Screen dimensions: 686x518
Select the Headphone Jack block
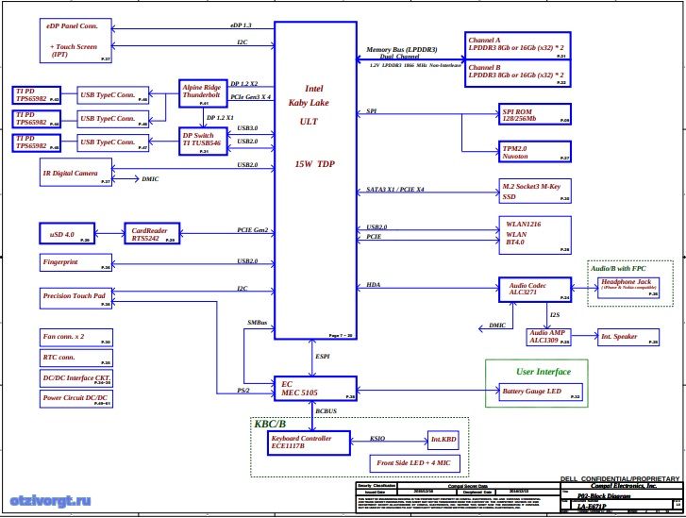628,288
